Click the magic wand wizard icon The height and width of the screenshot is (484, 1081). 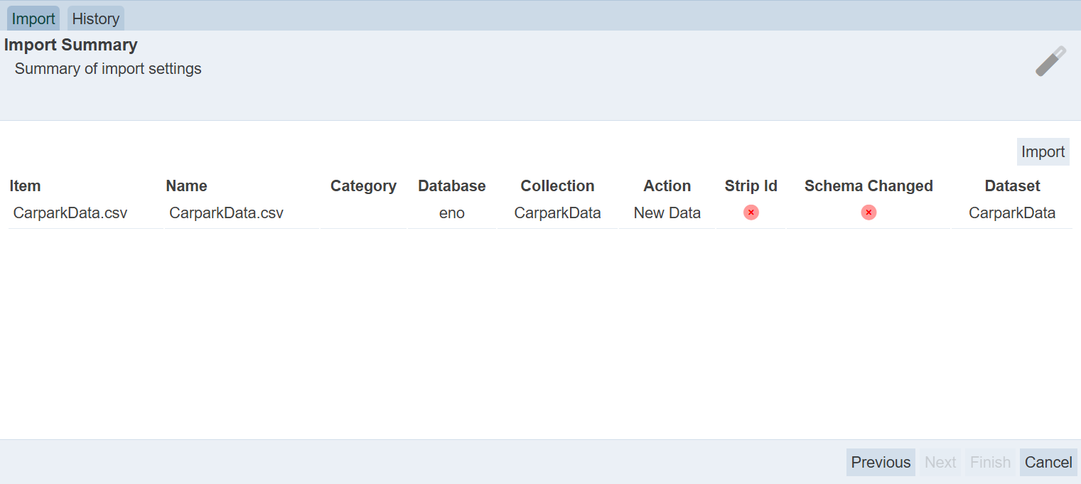tap(1050, 62)
